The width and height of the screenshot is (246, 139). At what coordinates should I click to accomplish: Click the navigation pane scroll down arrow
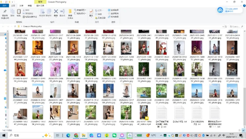click(x=7, y=127)
